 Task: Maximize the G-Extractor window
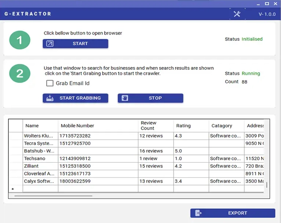[x=267, y=4]
